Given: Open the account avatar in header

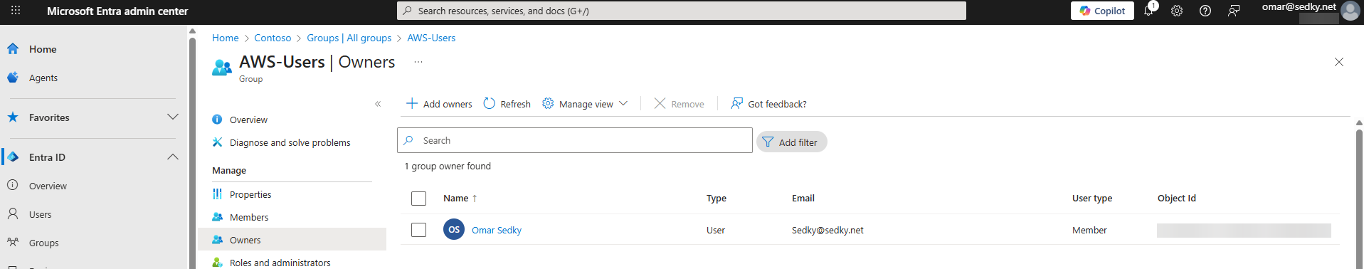Looking at the screenshot, I should click(x=1350, y=11).
